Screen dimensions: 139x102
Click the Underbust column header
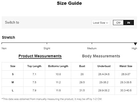point(104,66)
